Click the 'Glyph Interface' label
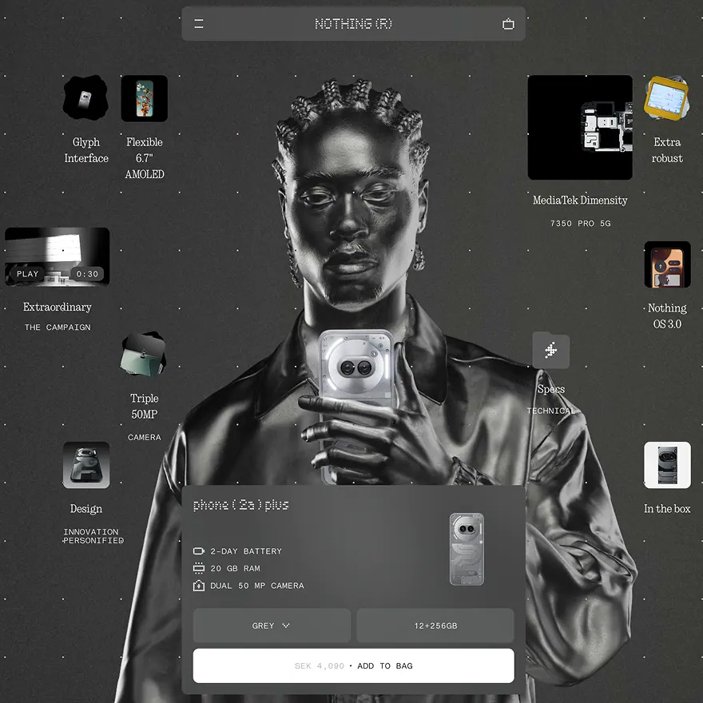Image resolution: width=703 pixels, height=703 pixels. 86,150
